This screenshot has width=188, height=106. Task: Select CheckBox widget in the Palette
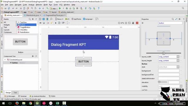[x=24, y=30]
